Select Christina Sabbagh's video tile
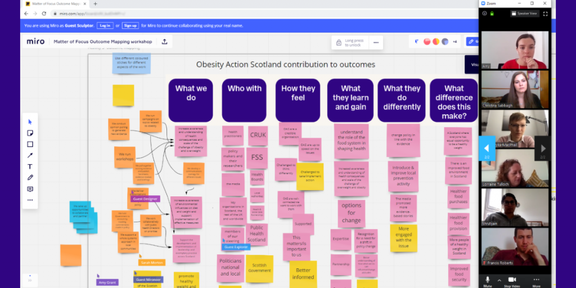The image size is (576, 288). click(515, 89)
